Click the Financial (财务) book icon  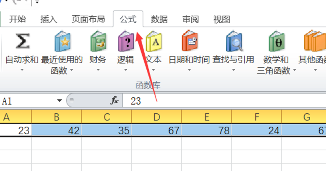point(98,41)
